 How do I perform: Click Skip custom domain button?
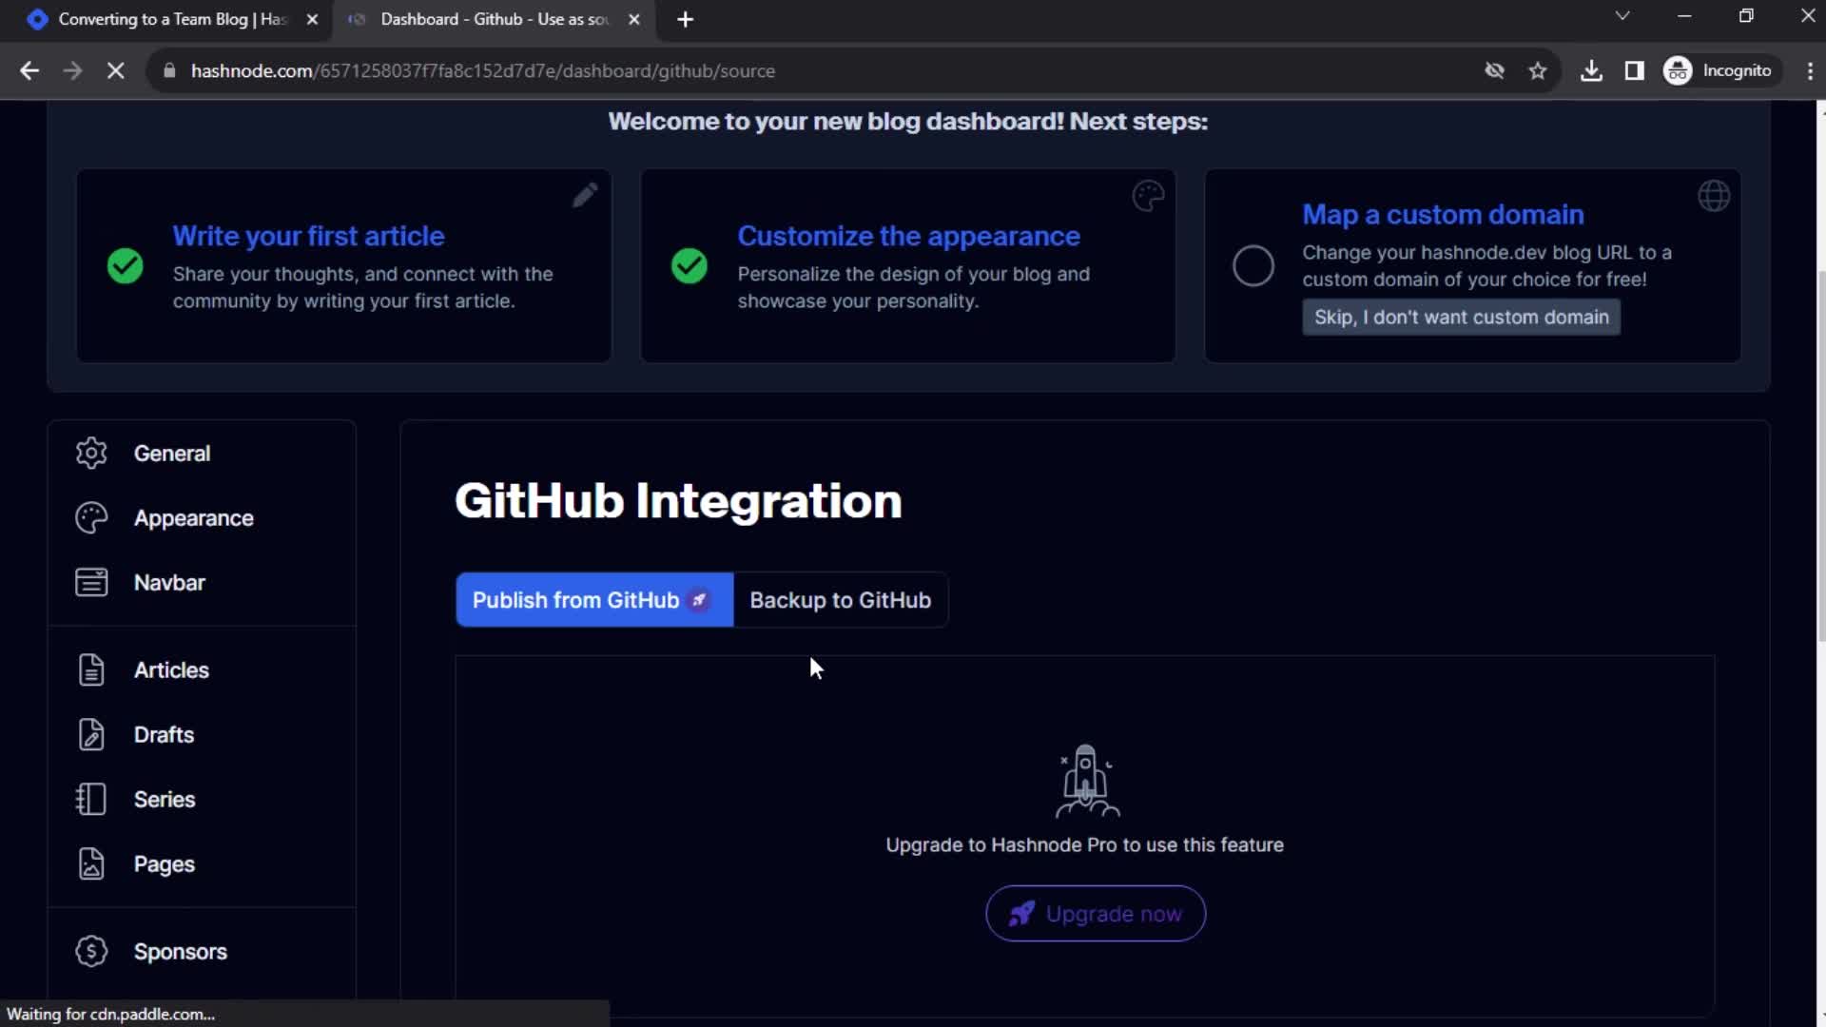click(1461, 316)
